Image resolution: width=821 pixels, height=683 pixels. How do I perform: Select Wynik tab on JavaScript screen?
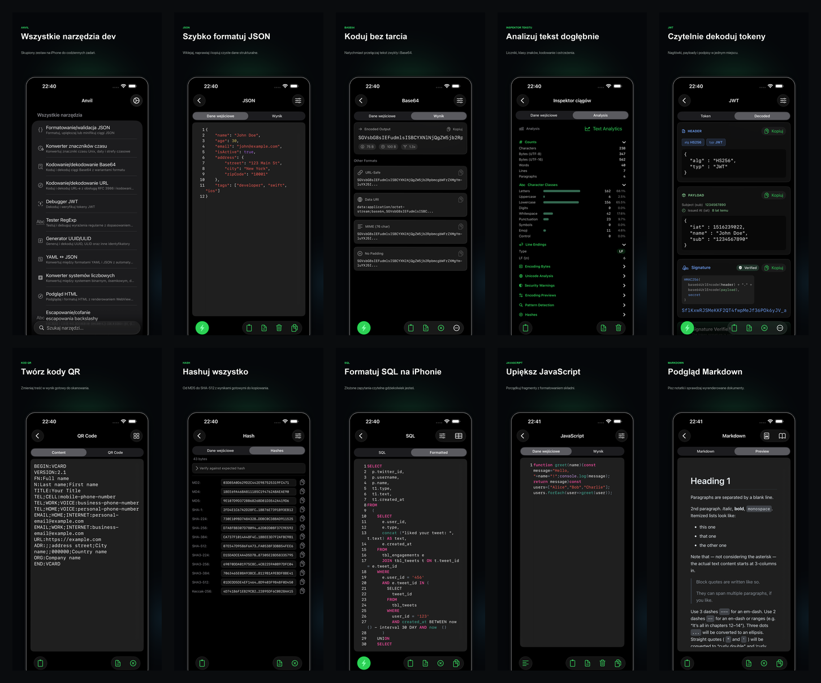[598, 451]
